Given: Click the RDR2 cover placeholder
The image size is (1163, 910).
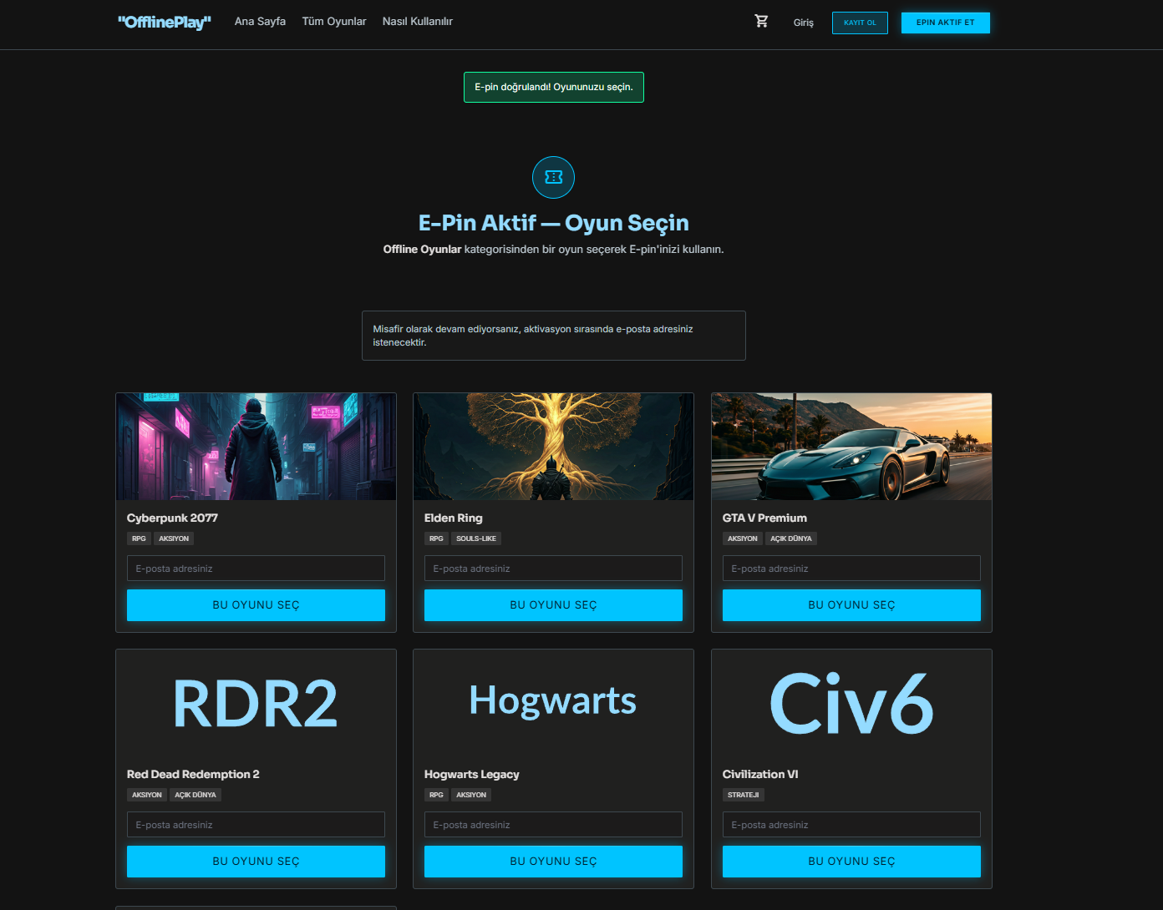Looking at the screenshot, I should tap(256, 703).
